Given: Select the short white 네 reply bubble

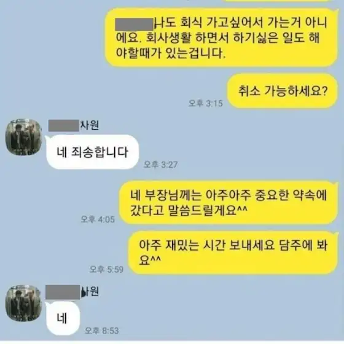Looking at the screenshot, I should click(63, 318).
